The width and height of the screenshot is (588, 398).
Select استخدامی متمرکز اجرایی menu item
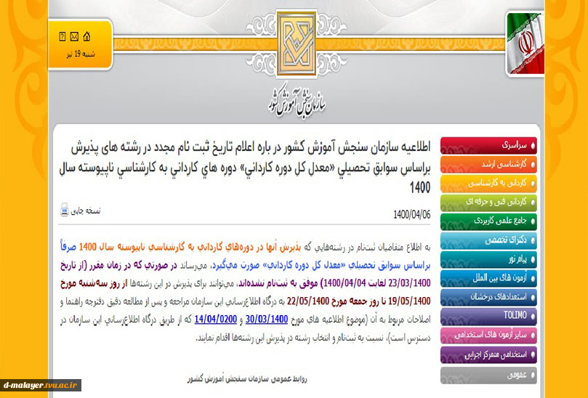point(488,355)
